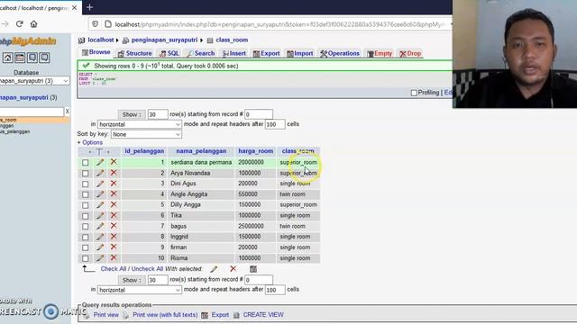Switch to the Search tab

pyautogui.click(x=200, y=54)
